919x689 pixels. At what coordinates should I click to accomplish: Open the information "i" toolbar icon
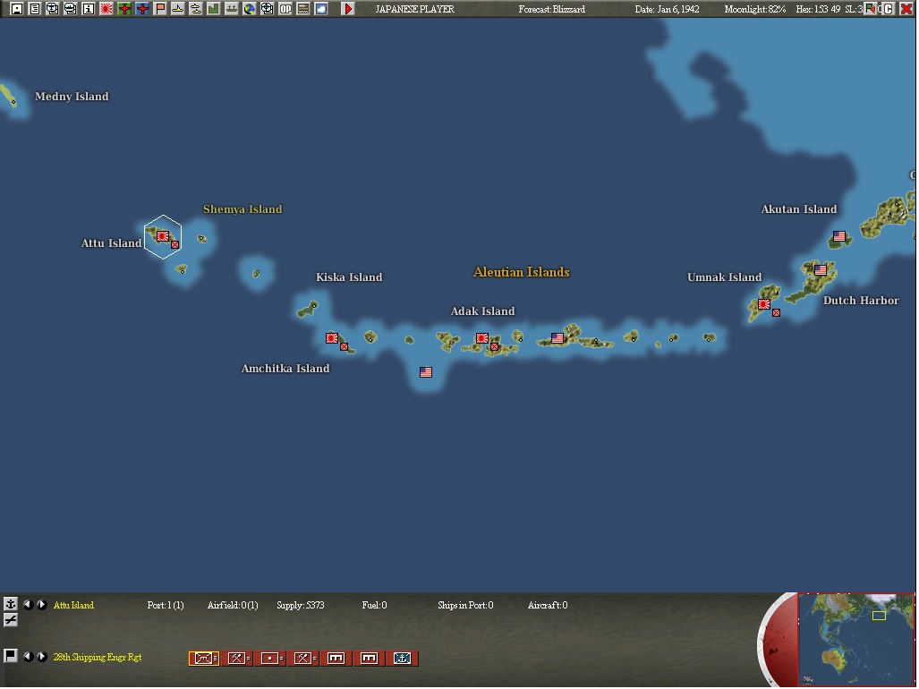tap(89, 9)
